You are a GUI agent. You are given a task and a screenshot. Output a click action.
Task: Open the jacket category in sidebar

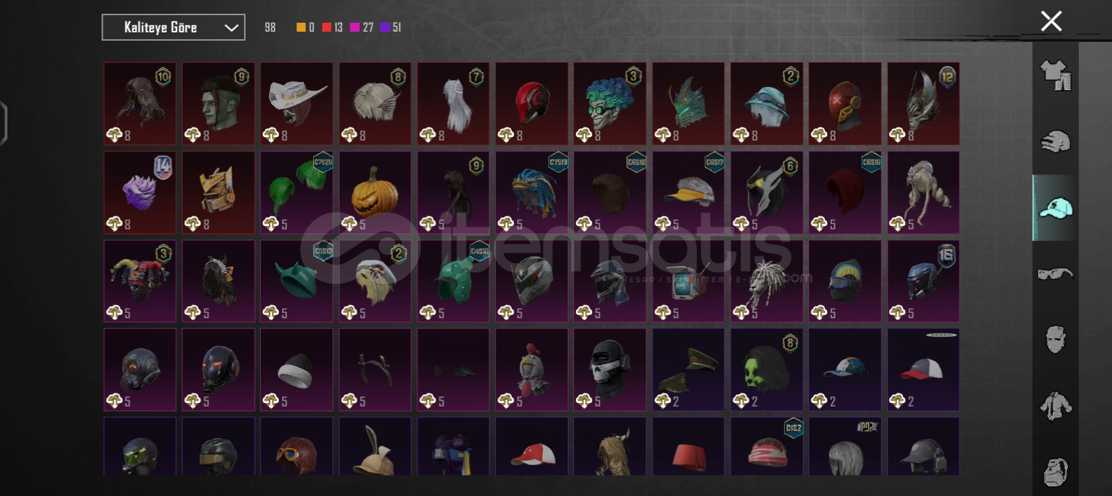coord(1055,406)
